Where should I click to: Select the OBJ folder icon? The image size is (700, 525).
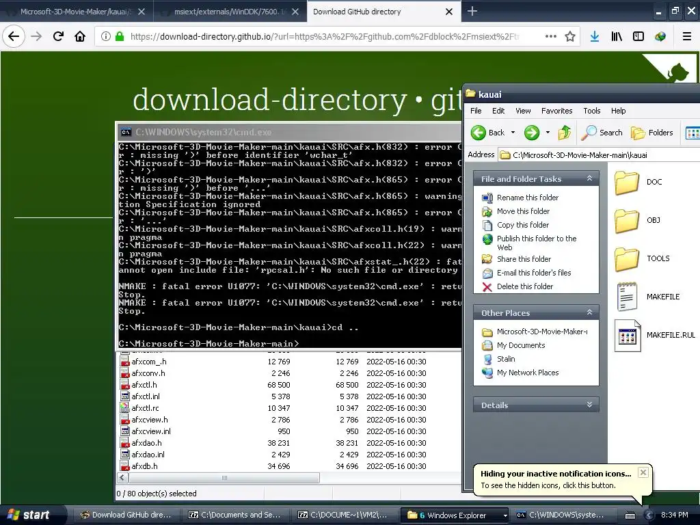tap(627, 221)
